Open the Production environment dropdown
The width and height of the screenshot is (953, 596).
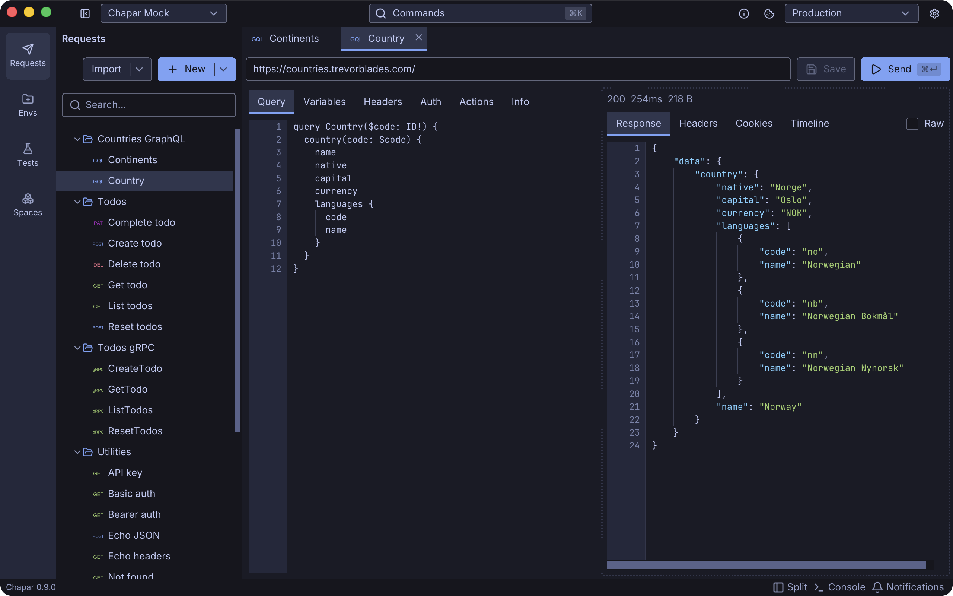tap(851, 13)
